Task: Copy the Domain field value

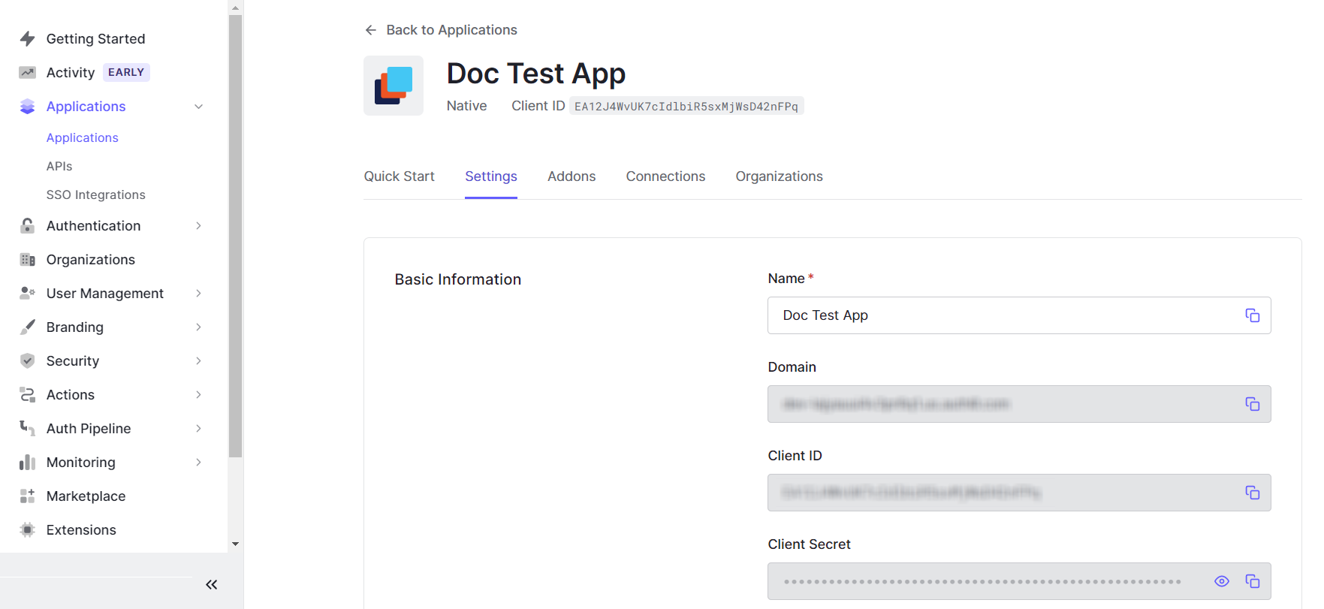Action: tap(1252, 404)
